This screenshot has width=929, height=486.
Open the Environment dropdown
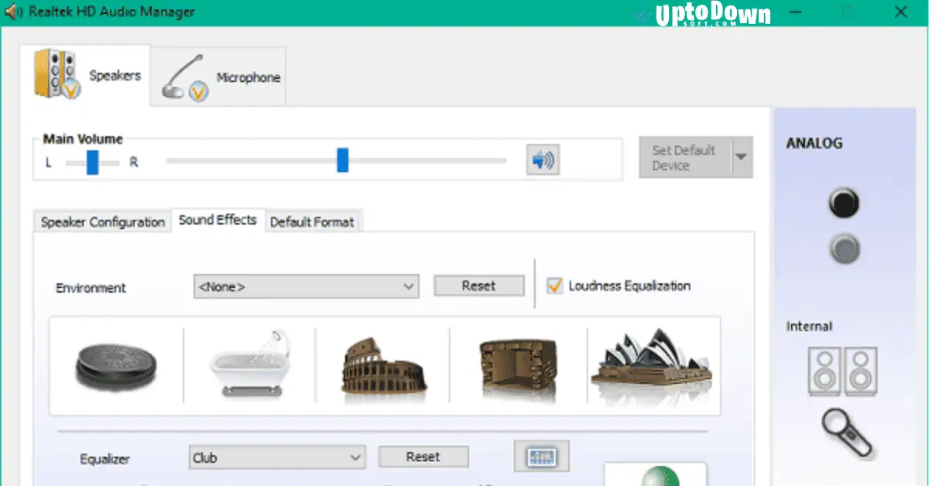tap(305, 286)
